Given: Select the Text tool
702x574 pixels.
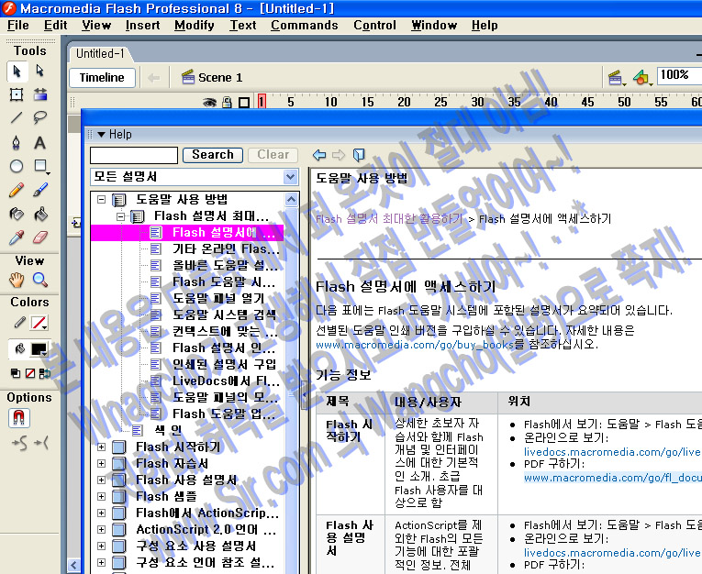Looking at the screenshot, I should 40,142.
